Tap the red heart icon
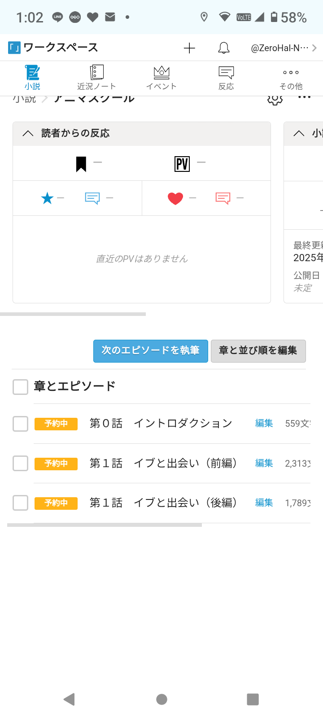This screenshot has width=323, height=718. click(x=175, y=198)
